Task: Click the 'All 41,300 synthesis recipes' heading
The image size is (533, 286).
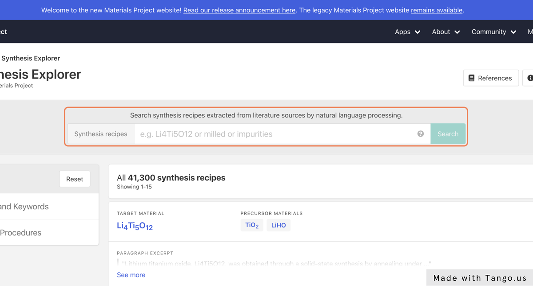Action: (171, 178)
